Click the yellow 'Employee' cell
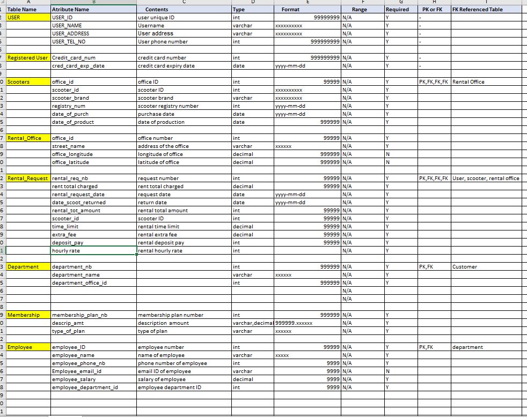Image resolution: width=527 pixels, height=417 pixels. click(28, 347)
